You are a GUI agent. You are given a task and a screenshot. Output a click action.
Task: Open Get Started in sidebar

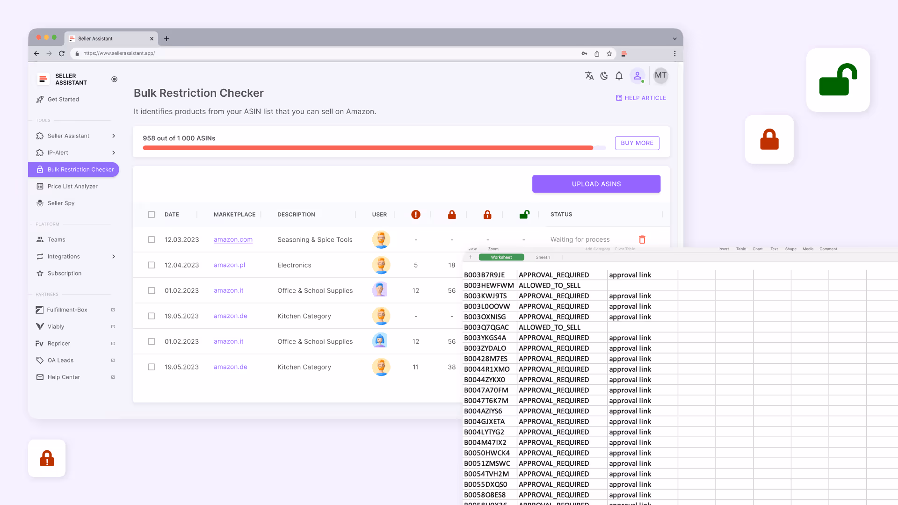click(63, 99)
